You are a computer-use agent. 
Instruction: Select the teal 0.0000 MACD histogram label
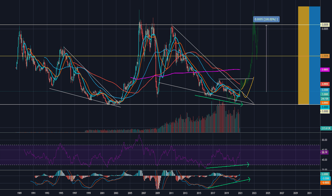click(x=325, y=174)
